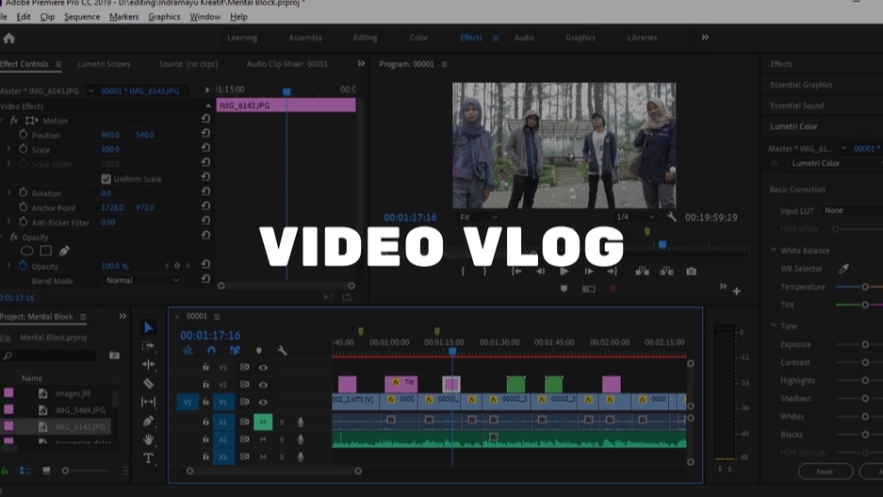The width and height of the screenshot is (883, 497).
Task: Unmute track A1 with M button
Action: point(263,422)
